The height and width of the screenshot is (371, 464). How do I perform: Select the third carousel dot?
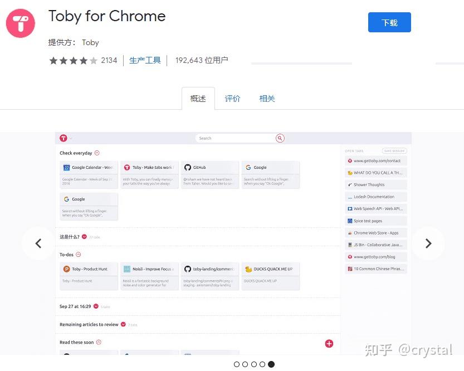(x=254, y=364)
